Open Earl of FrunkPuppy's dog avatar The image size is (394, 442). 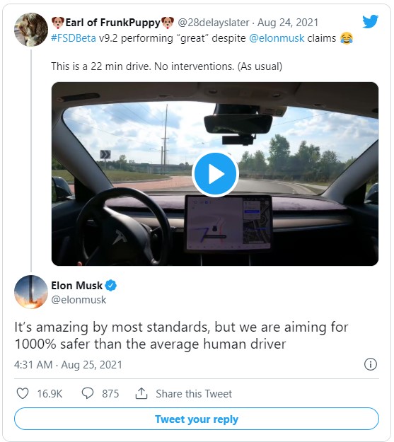(x=31, y=30)
